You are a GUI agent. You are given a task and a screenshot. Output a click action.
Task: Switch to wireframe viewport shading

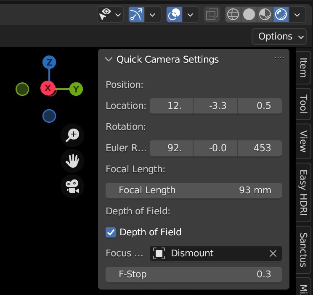click(233, 15)
